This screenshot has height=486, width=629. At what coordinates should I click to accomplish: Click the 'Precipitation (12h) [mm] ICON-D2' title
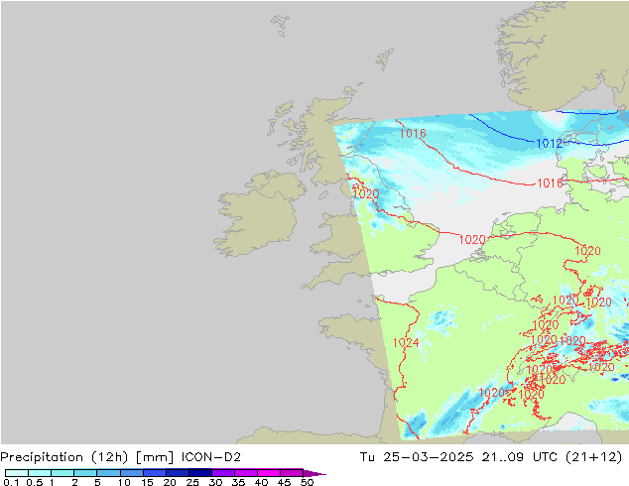point(120,457)
